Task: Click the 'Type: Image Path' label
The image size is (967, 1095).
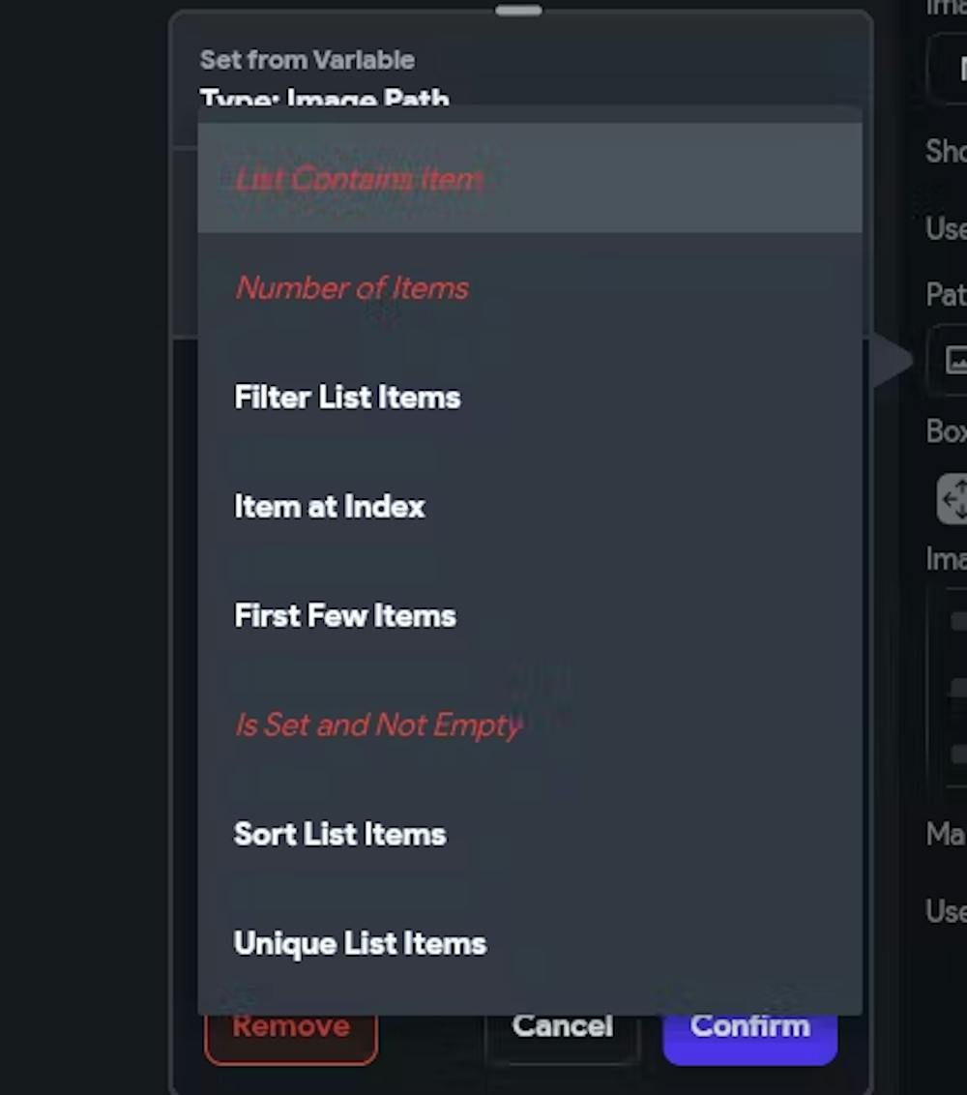Action: coord(324,97)
